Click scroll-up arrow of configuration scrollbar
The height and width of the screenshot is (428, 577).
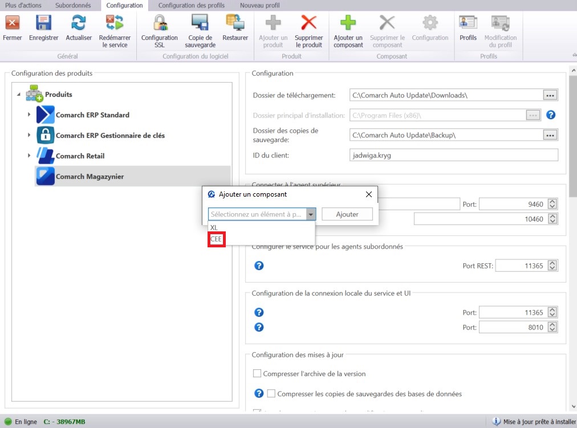pos(574,70)
